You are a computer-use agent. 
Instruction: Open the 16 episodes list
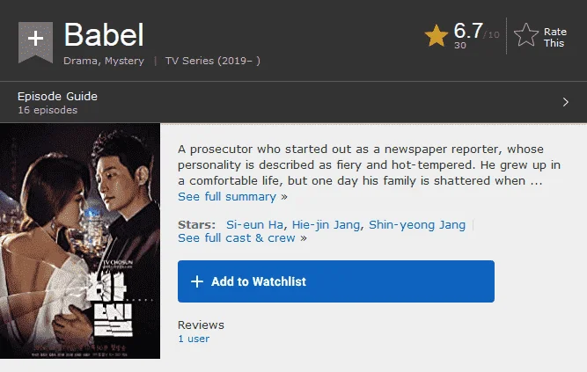click(x=48, y=110)
